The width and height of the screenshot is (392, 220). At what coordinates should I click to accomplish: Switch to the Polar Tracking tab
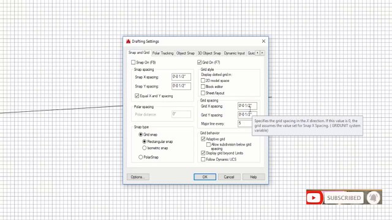coord(163,53)
